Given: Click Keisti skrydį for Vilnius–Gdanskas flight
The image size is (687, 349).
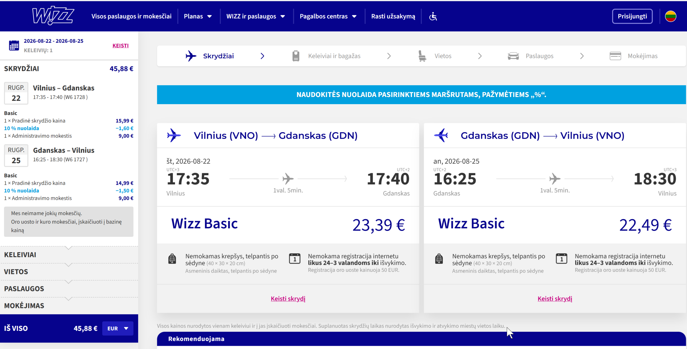Looking at the screenshot, I should 288,299.
